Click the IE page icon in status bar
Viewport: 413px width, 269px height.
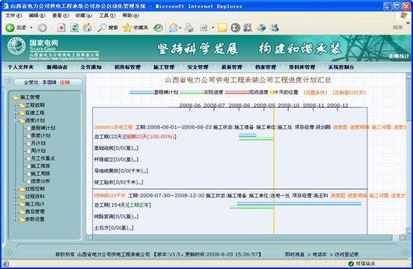pyautogui.click(x=5, y=264)
